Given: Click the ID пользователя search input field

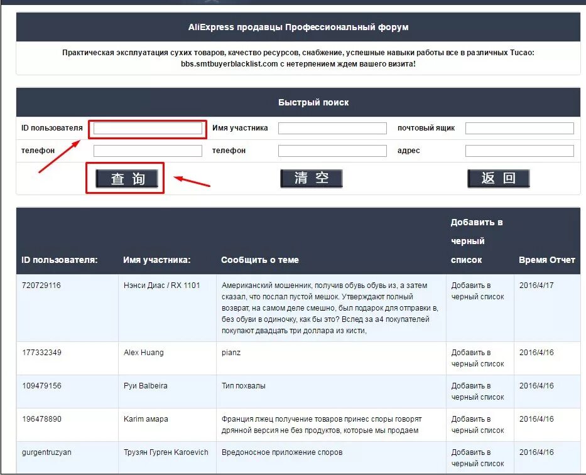Looking at the screenshot, I should tap(148, 129).
